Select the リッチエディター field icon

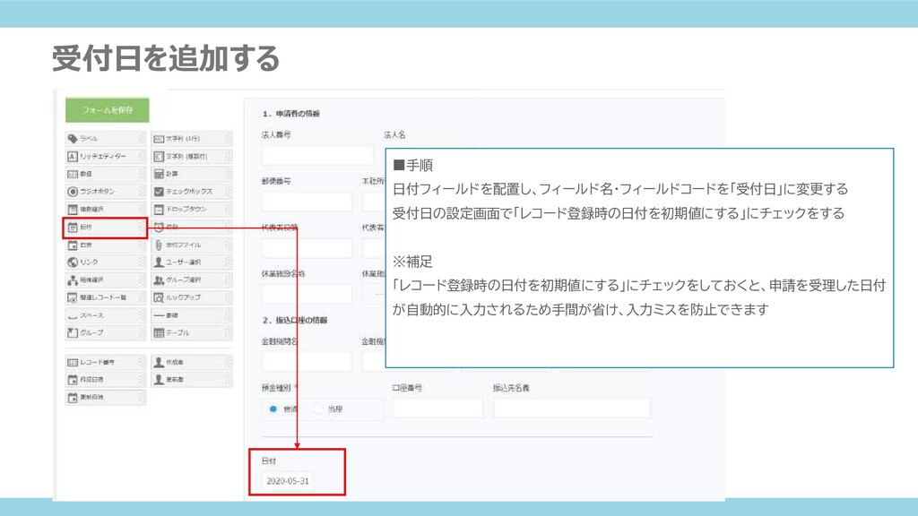(x=73, y=156)
